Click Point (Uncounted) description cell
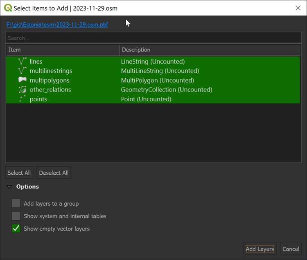Screen dimensions: 307x260 (146, 99)
